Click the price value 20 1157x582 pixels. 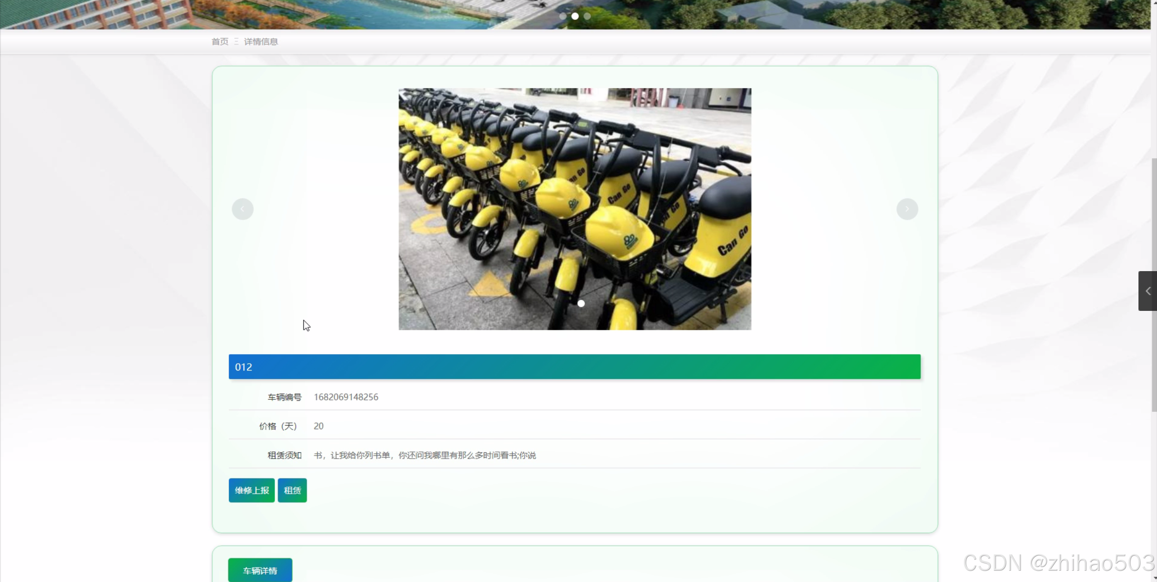click(318, 426)
